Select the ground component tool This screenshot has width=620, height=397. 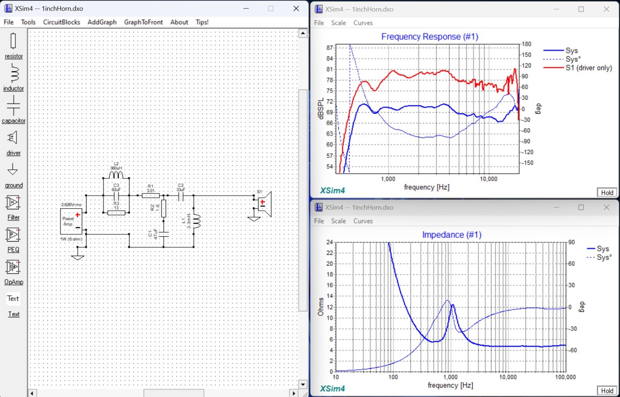(x=14, y=175)
